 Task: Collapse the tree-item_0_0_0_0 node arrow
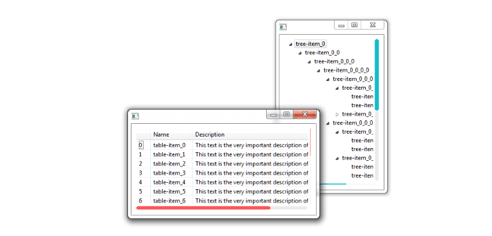tap(318, 71)
